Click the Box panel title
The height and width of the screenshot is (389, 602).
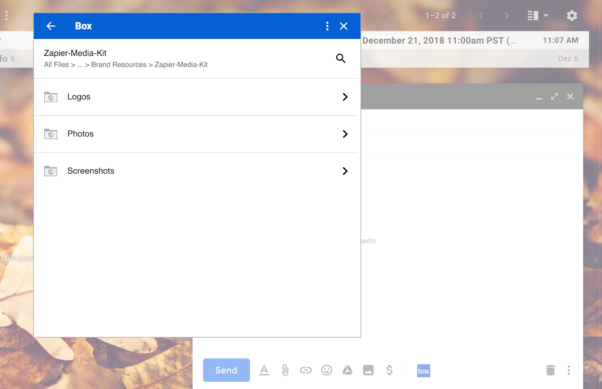pos(83,26)
